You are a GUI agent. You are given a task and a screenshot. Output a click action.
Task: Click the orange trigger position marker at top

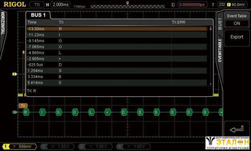coord(127,3)
